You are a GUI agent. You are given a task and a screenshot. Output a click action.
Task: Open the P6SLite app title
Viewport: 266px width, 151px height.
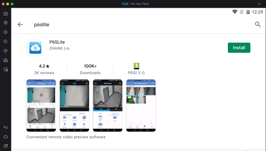[x=57, y=42]
